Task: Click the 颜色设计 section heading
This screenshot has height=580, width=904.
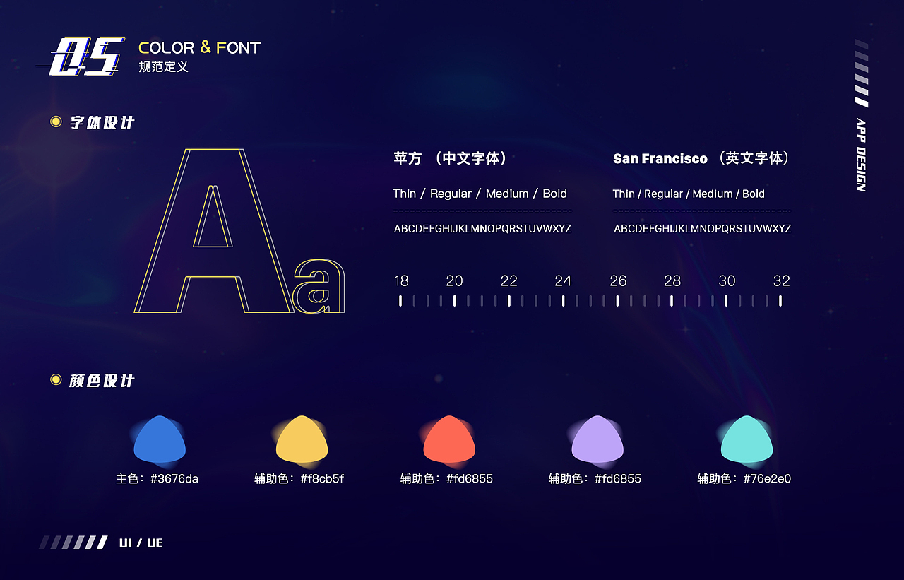Action: point(102,381)
